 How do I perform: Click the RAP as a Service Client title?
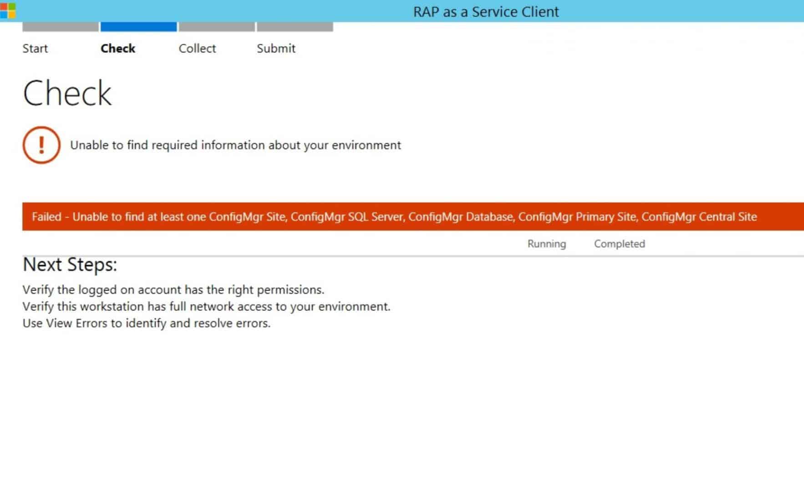(x=486, y=11)
